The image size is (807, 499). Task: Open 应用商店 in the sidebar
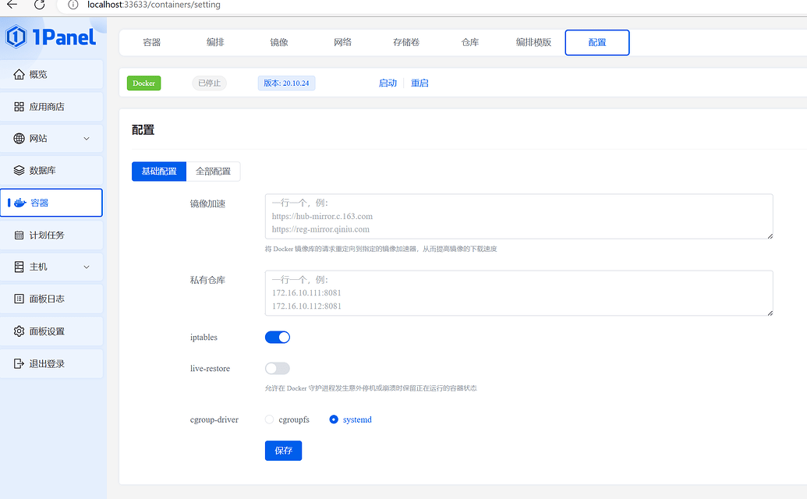[51, 107]
